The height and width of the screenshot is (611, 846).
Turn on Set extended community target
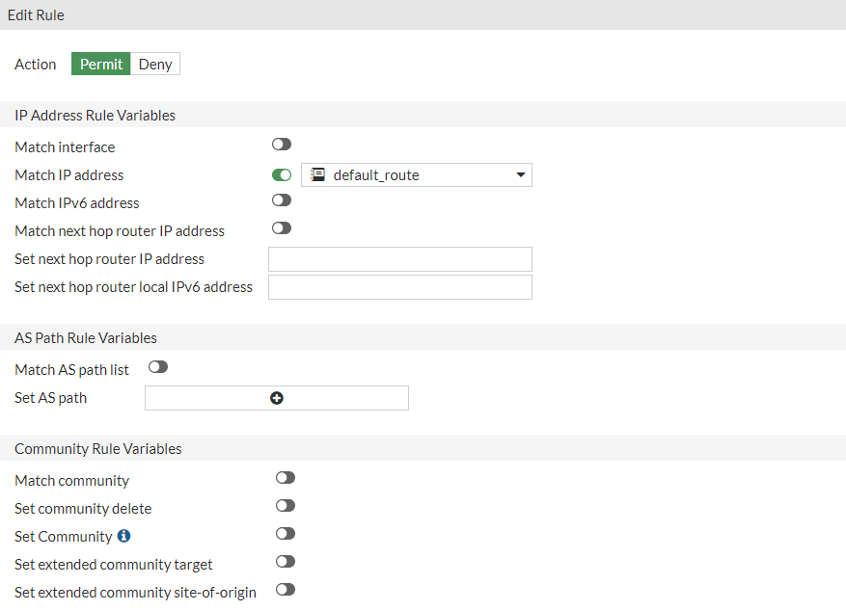285,562
